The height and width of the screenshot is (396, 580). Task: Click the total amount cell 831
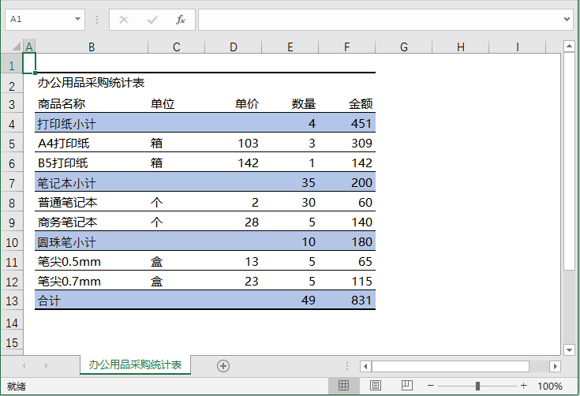347,301
